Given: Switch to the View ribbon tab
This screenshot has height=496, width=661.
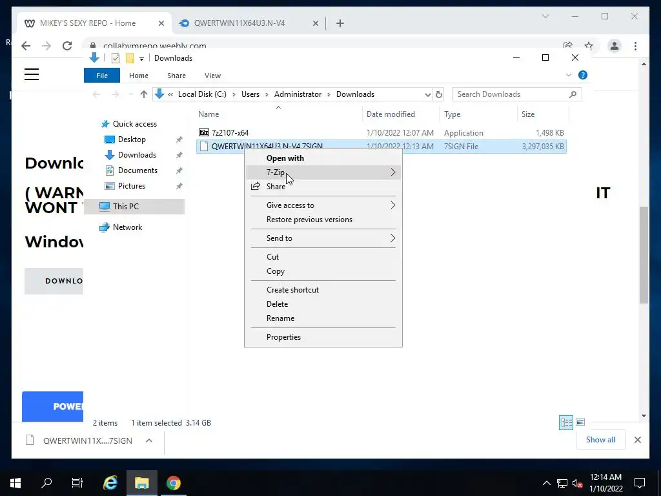Looking at the screenshot, I should click(212, 76).
